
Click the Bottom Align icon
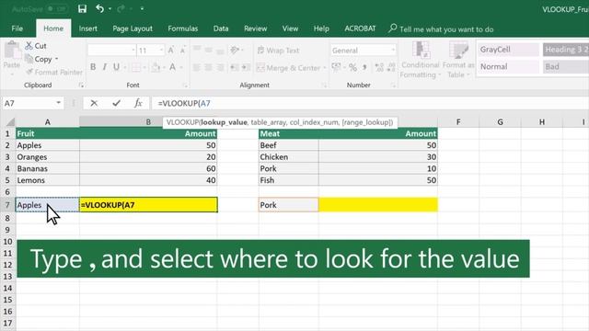coord(221,51)
